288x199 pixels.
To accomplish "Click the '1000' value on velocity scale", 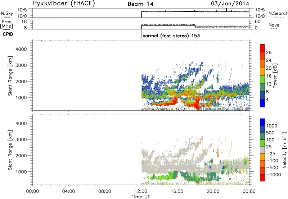I will click(272, 126).
